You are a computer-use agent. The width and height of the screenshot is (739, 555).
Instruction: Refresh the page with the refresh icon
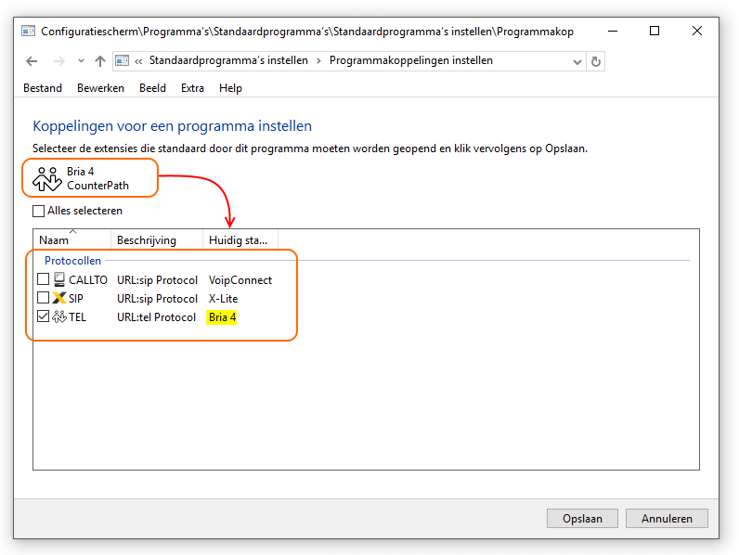tap(596, 62)
